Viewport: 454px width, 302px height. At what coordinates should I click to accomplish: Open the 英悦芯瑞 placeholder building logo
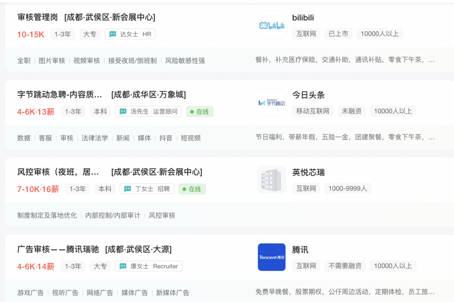pos(271,180)
